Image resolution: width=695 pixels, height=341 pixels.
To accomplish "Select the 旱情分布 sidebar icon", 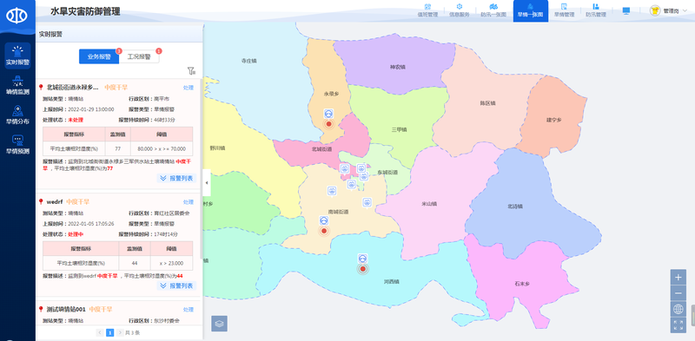I will click(17, 115).
